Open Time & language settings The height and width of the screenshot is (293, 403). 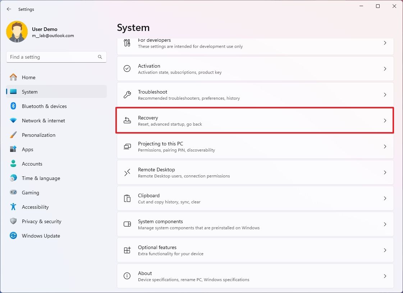tap(14, 178)
